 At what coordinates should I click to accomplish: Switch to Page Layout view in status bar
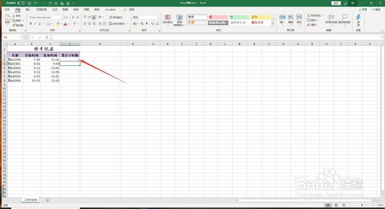click(336, 205)
